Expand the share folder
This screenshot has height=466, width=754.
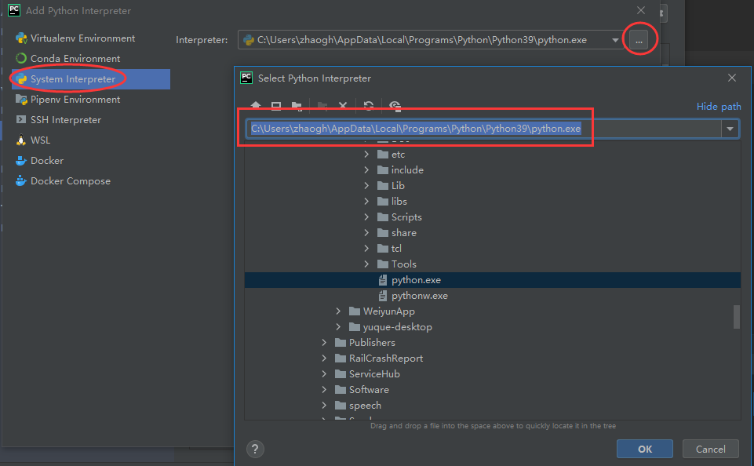click(366, 233)
